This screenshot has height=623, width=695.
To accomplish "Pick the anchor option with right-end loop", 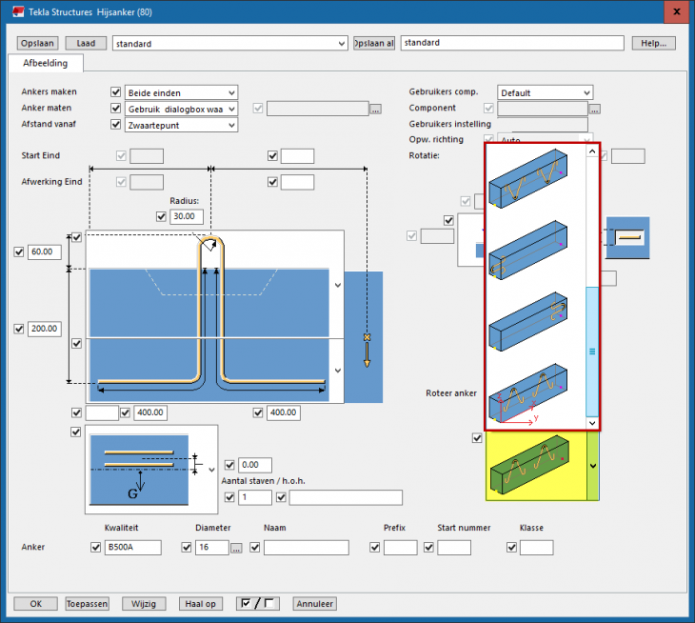I will [528, 322].
